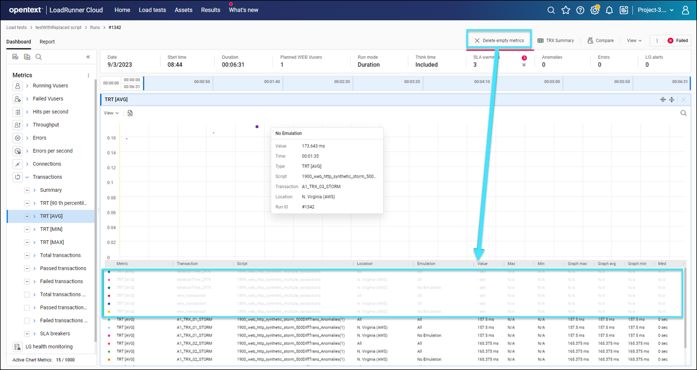This screenshot has height=370, width=697.
Task: Expand the Running Vusers metric group
Action: coord(27,86)
